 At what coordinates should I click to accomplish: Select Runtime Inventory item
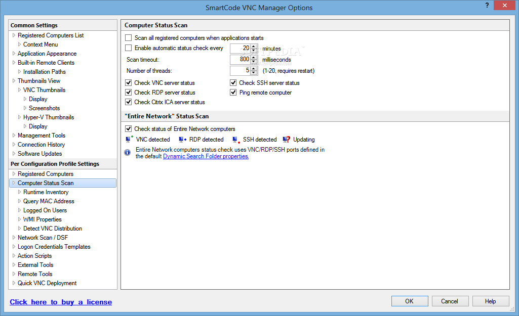[46, 192]
